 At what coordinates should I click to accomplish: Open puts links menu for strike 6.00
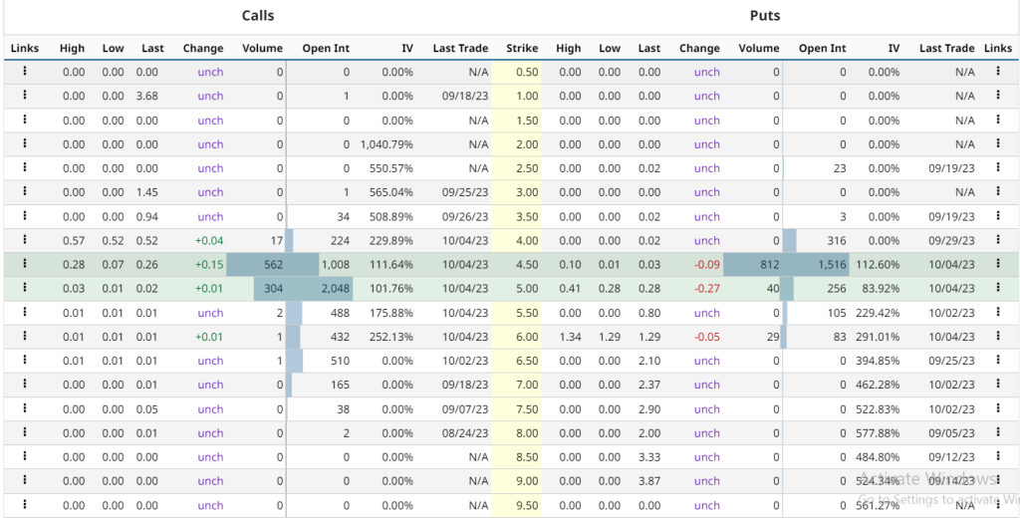click(x=997, y=337)
